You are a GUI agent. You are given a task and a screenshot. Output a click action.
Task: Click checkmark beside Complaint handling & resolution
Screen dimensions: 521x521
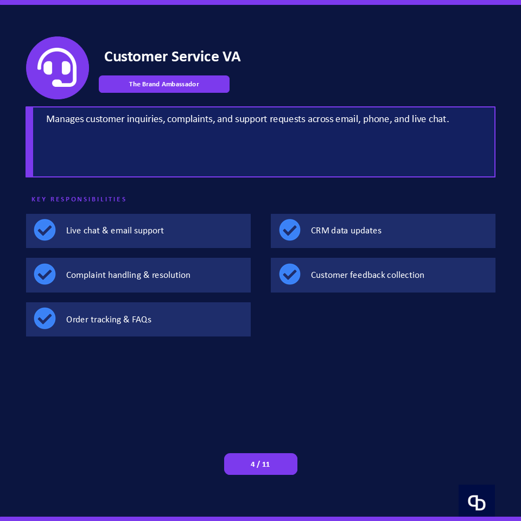coord(45,274)
